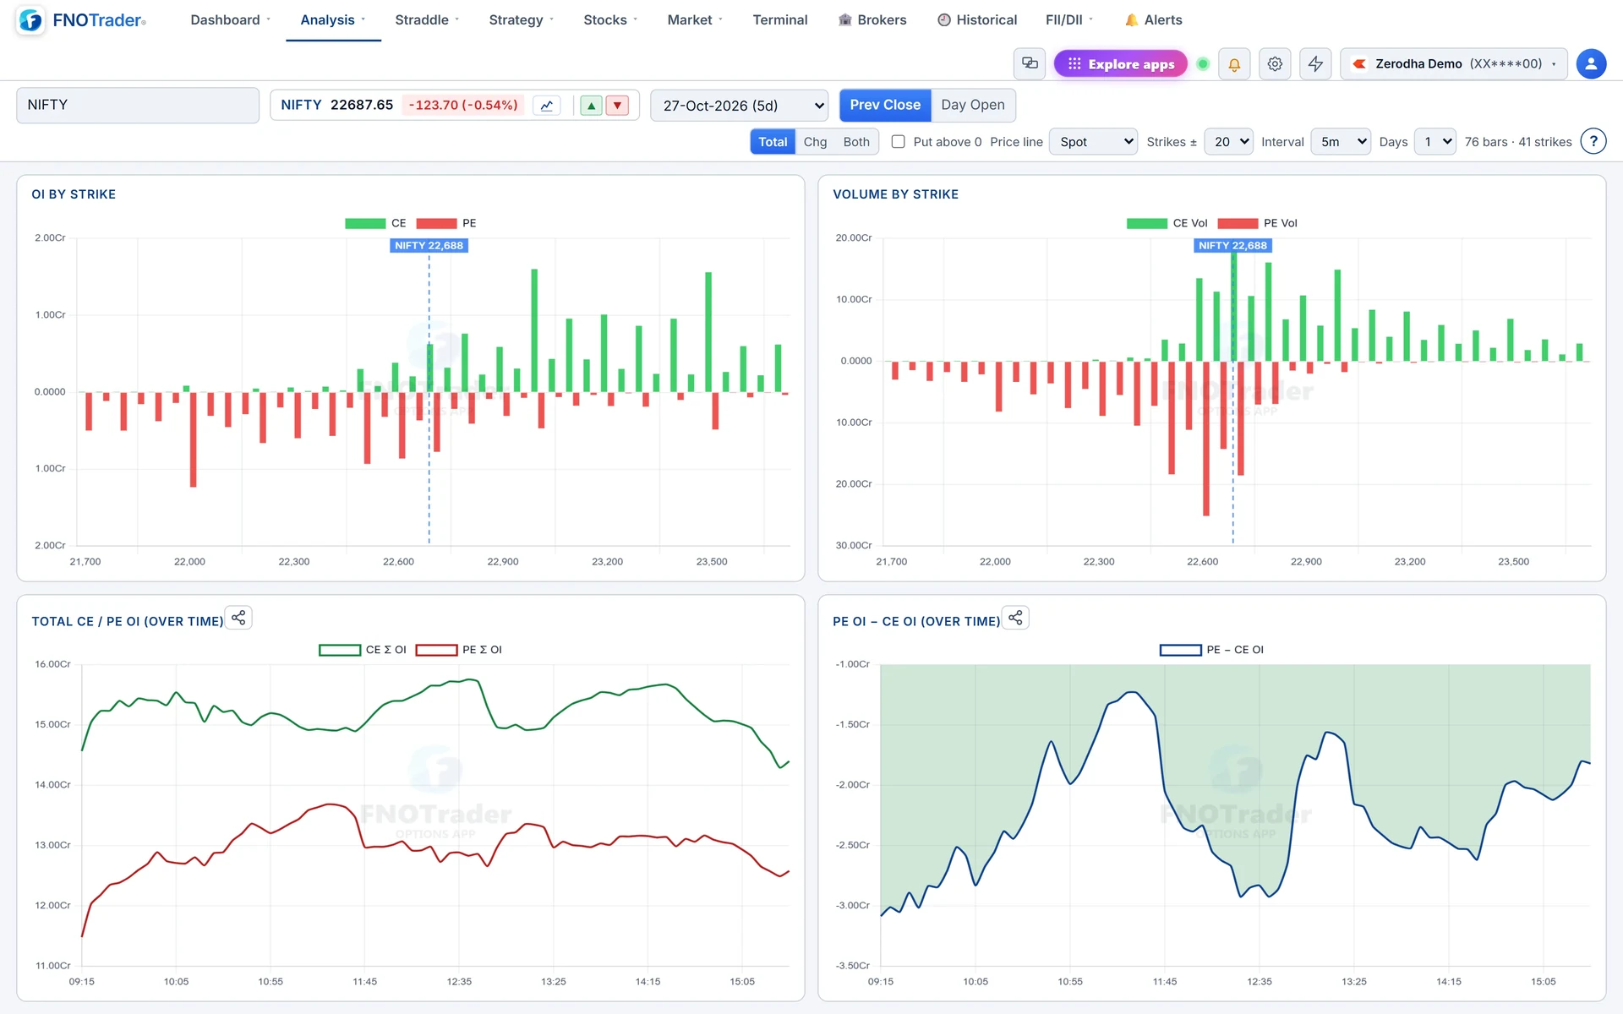The image size is (1623, 1014).
Task: Expand the Zerodha Demo account dropdown
Action: coord(1454,63)
